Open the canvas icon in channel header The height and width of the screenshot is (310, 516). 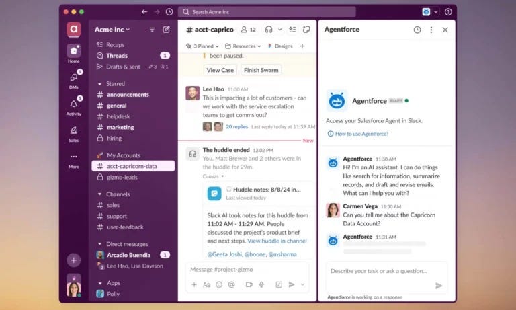(306, 30)
